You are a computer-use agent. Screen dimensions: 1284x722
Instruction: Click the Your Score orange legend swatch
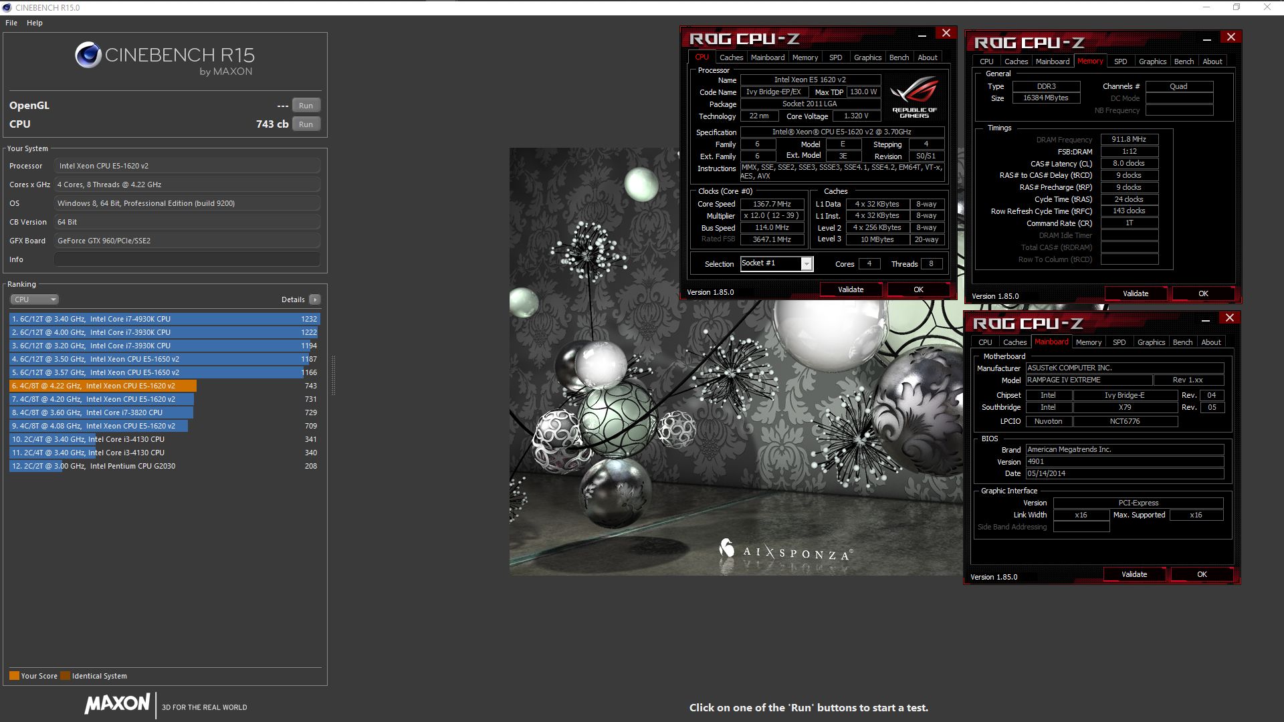coord(14,676)
